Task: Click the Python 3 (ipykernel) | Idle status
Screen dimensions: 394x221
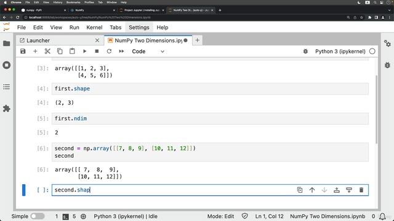Action: point(126,216)
